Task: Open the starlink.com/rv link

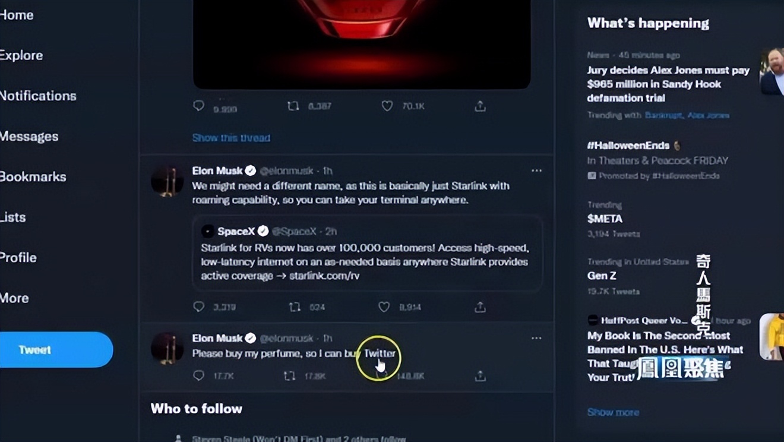Action: point(324,276)
